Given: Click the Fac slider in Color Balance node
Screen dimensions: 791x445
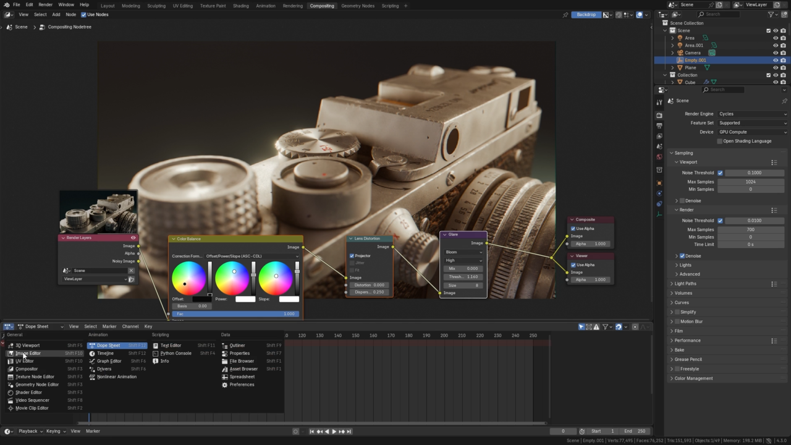Looking at the screenshot, I should pyautogui.click(x=235, y=314).
